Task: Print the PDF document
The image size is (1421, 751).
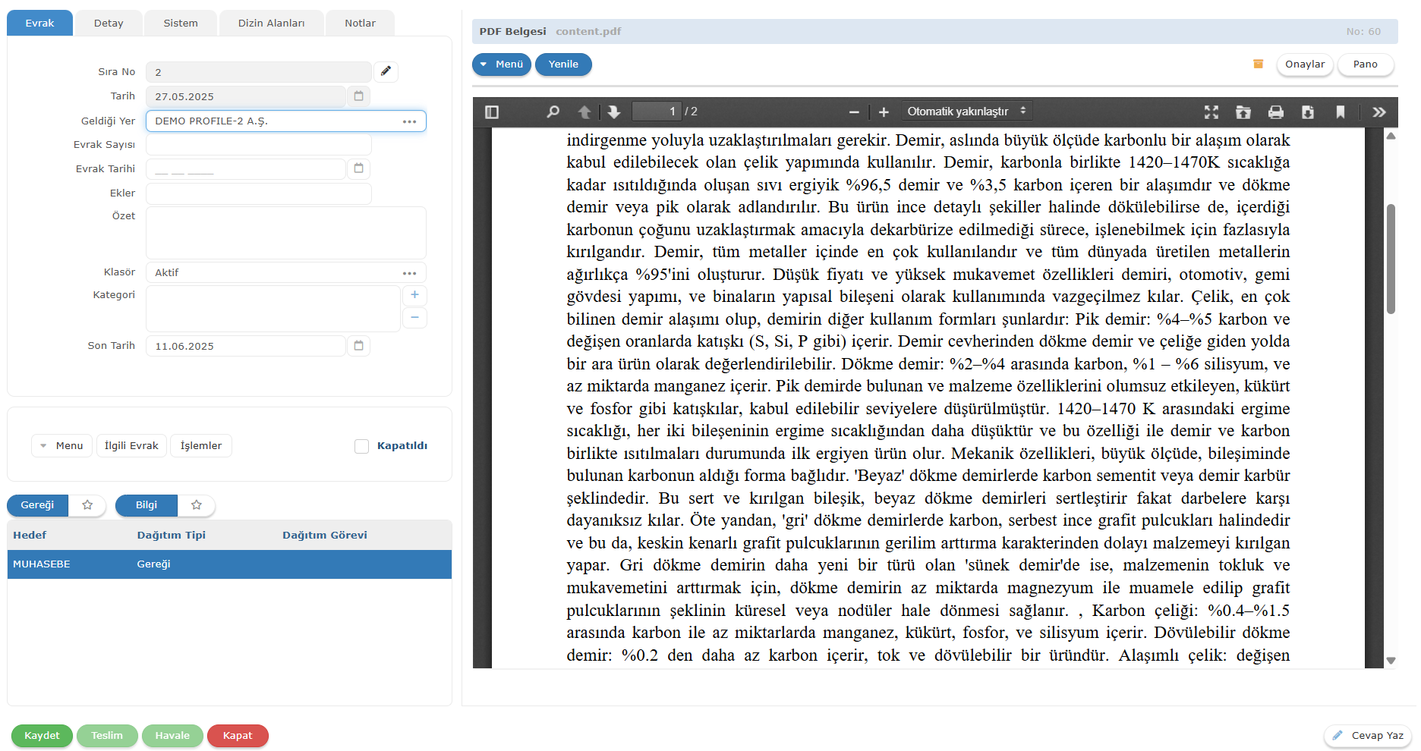Action: 1276,112
